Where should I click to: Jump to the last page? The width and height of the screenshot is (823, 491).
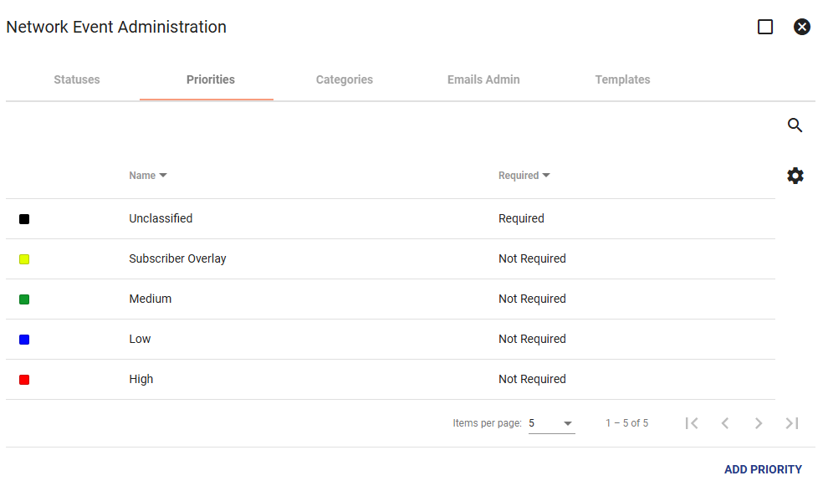pyautogui.click(x=792, y=423)
